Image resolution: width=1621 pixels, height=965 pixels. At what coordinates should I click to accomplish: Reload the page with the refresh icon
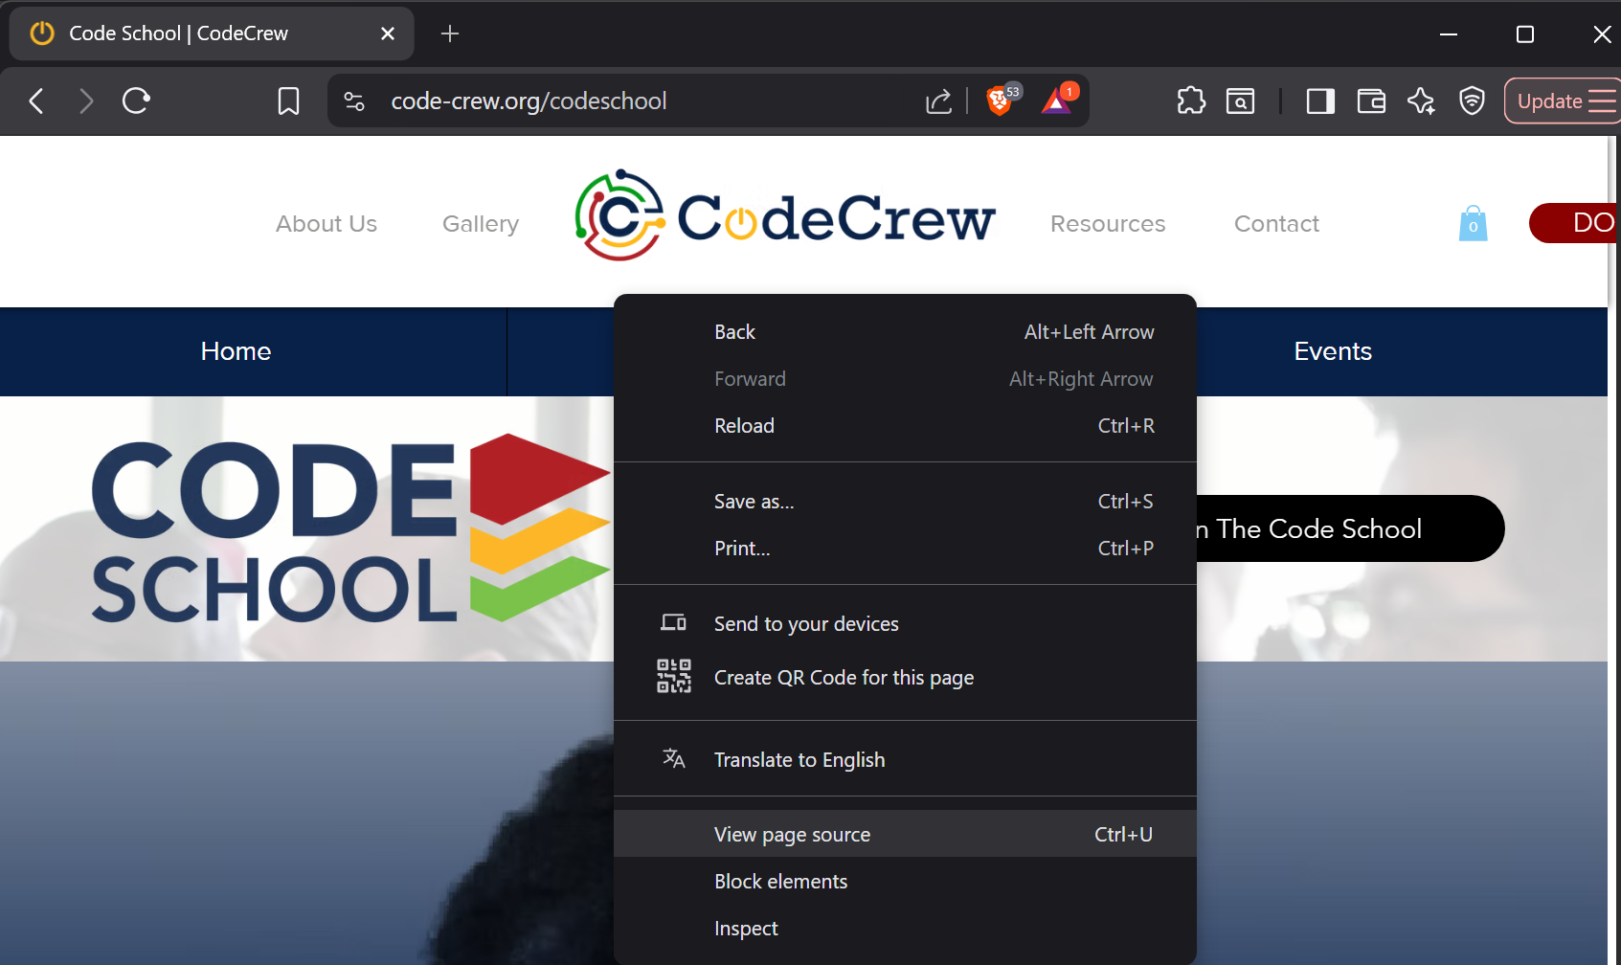(x=136, y=101)
